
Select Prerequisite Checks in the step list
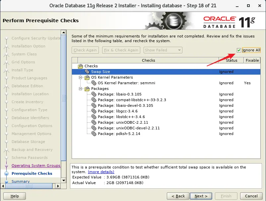tap(32, 173)
